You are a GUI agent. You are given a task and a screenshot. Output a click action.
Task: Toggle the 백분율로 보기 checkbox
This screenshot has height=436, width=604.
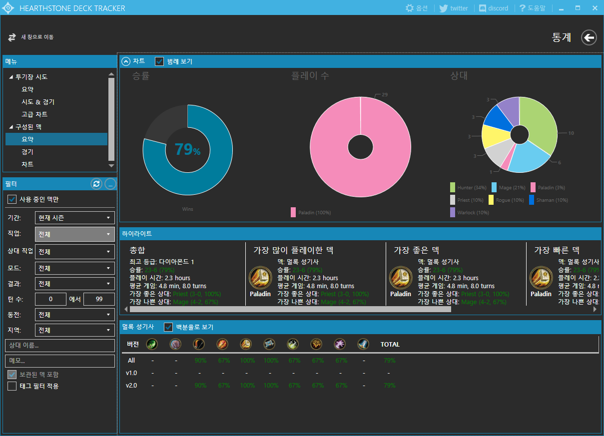[x=168, y=327]
